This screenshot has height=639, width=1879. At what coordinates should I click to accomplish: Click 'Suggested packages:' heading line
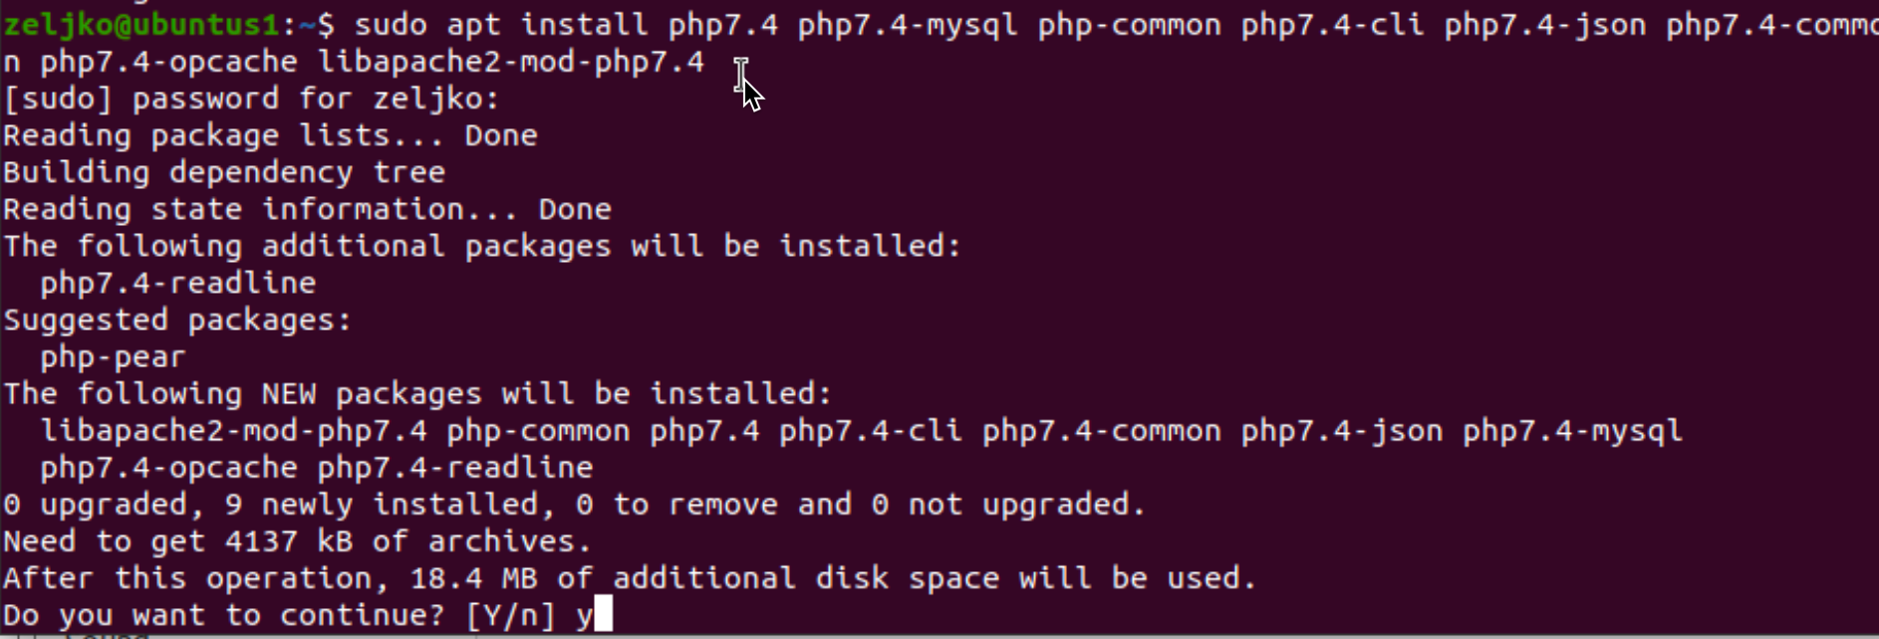tap(177, 319)
